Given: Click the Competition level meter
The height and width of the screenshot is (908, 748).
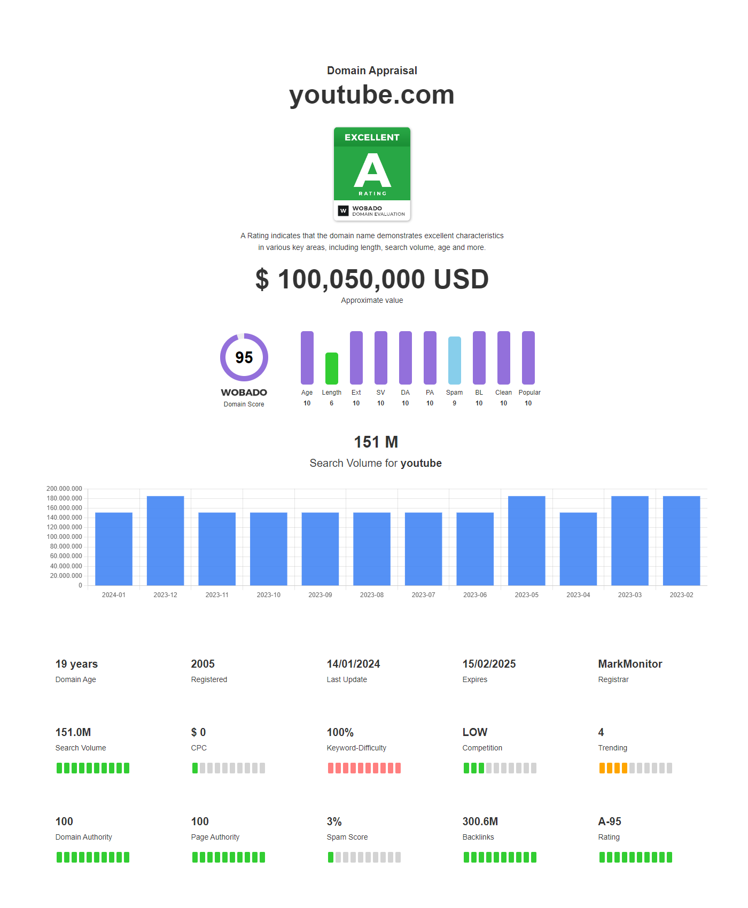Looking at the screenshot, I should click(x=500, y=768).
